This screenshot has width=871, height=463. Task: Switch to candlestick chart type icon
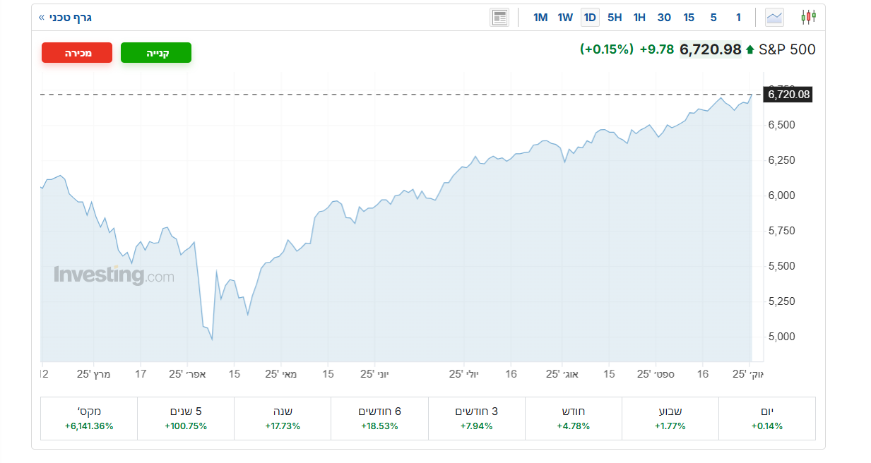click(809, 18)
